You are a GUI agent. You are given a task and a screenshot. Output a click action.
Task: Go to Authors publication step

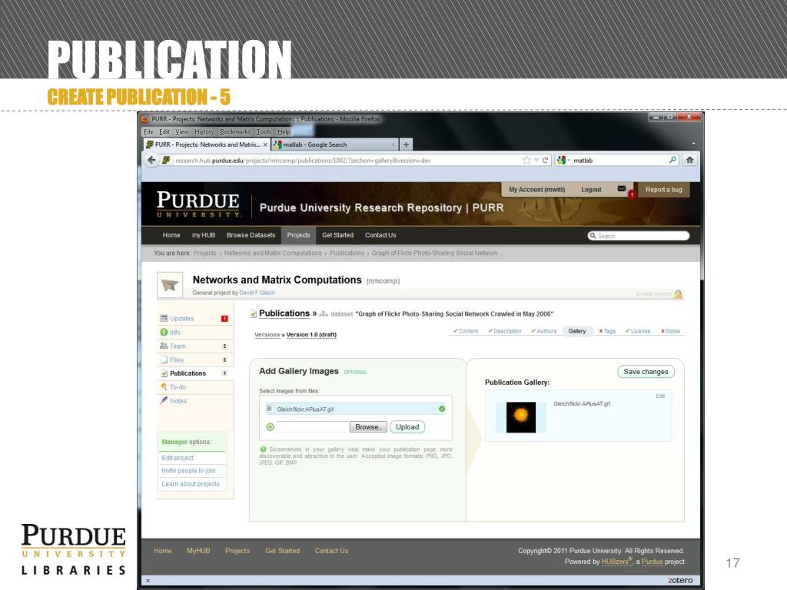[543, 331]
